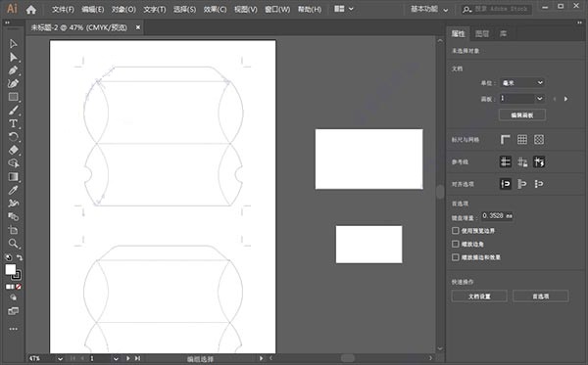Click the Fill color swatch
Screen dimensions: 588x365
click(x=10, y=269)
